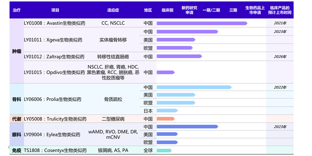This screenshot has width=312, height=156.
Task: Click the Trulicity orange progress bar
Action: click(x=166, y=119)
